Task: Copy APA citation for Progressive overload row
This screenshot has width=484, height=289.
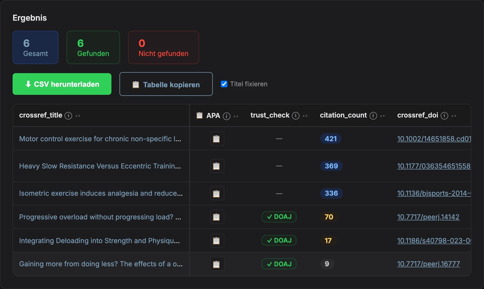Action: 217,217
